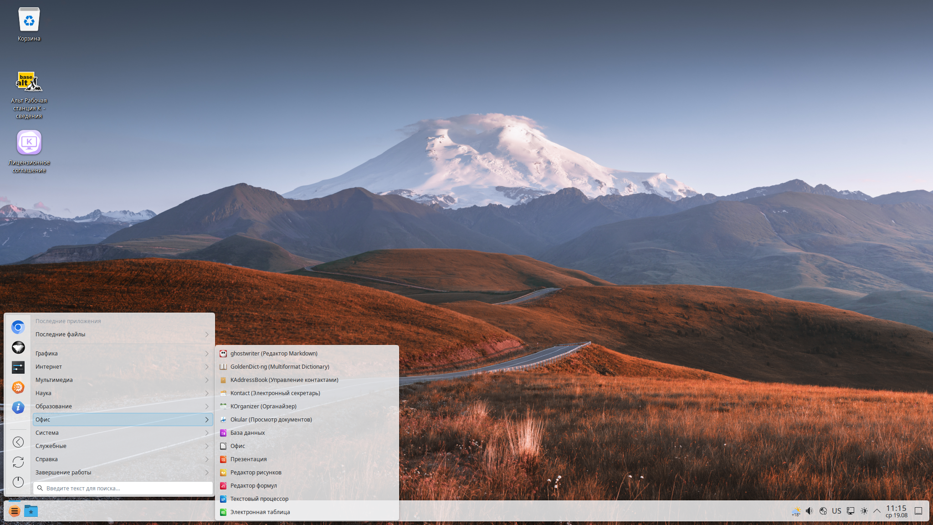Open the weather widget showing +18°
Viewport: 933px width, 525px height.
[x=796, y=511]
